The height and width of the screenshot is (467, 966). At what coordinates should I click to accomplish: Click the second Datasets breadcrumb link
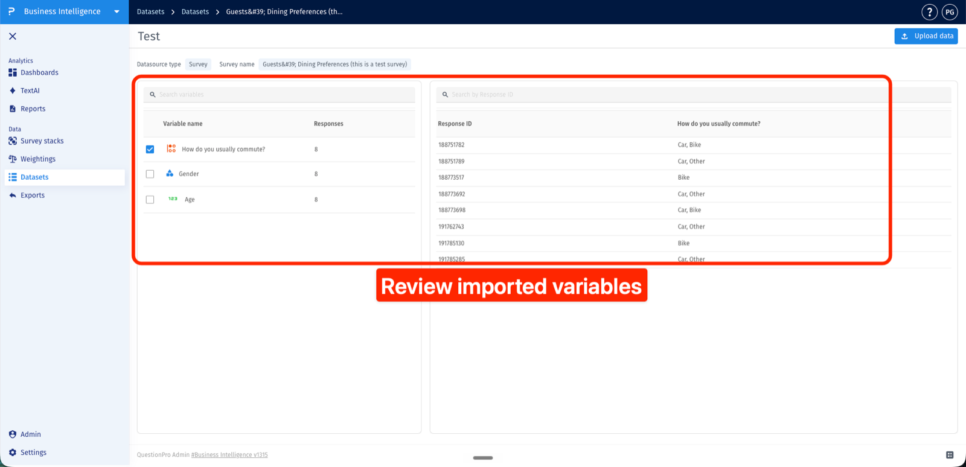[195, 11]
